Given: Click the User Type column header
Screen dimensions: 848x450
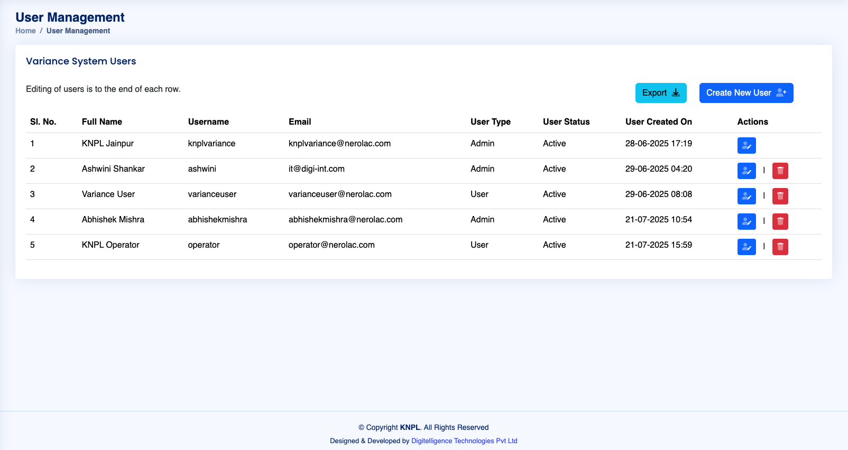Looking at the screenshot, I should coord(491,121).
